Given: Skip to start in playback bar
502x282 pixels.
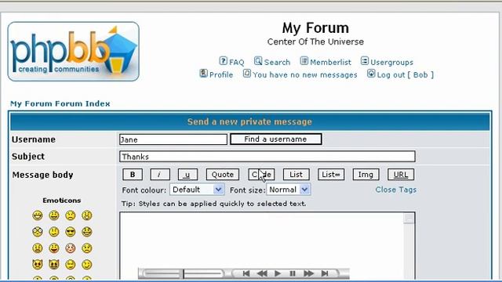Looking at the screenshot, I should 246,273.
